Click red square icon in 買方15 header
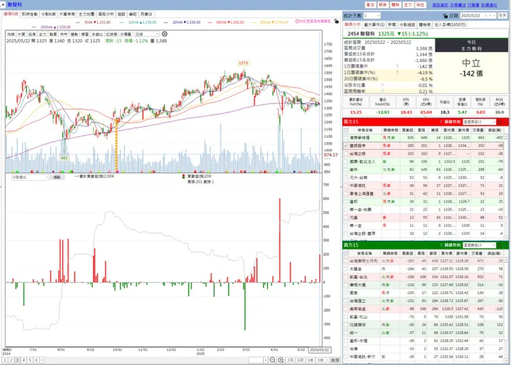This screenshot has height=365, width=511. [x=500, y=121]
